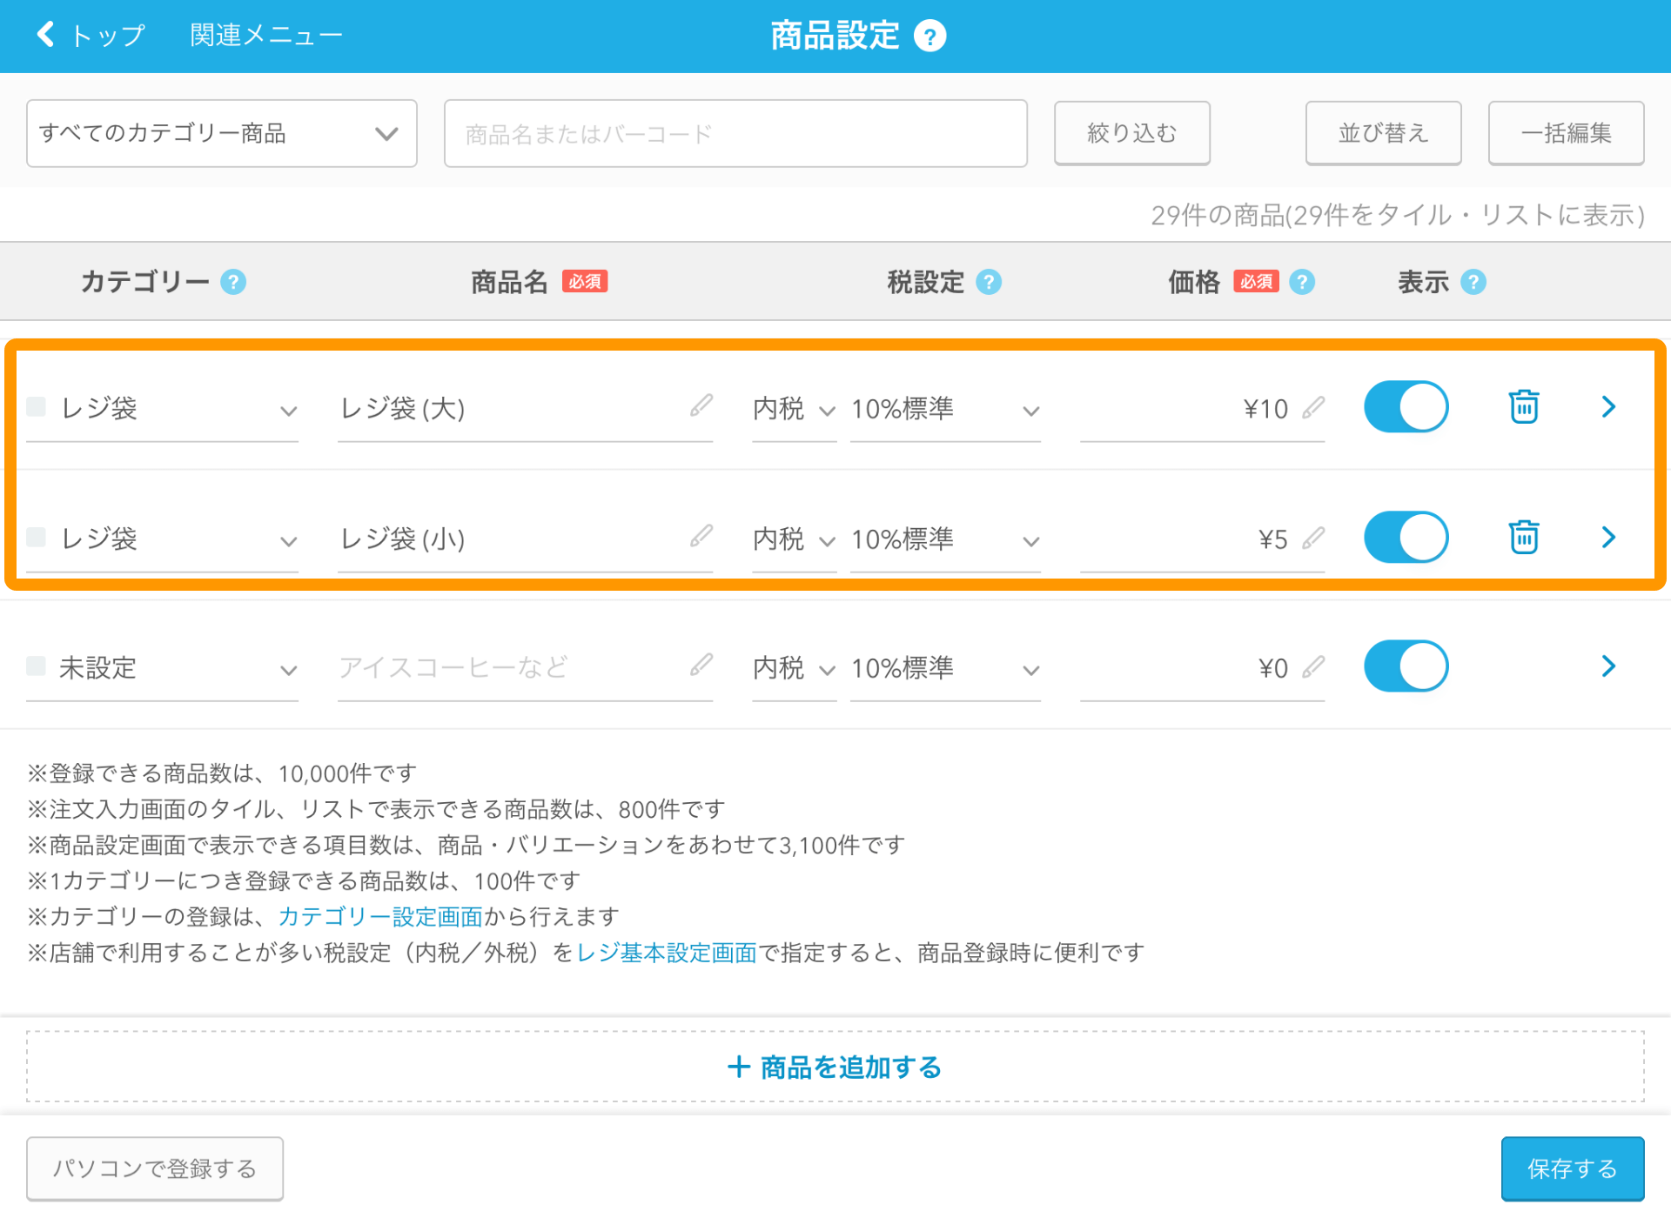Click the 一括編集 bulk edit button
The width and height of the screenshot is (1671, 1218).
click(1566, 133)
